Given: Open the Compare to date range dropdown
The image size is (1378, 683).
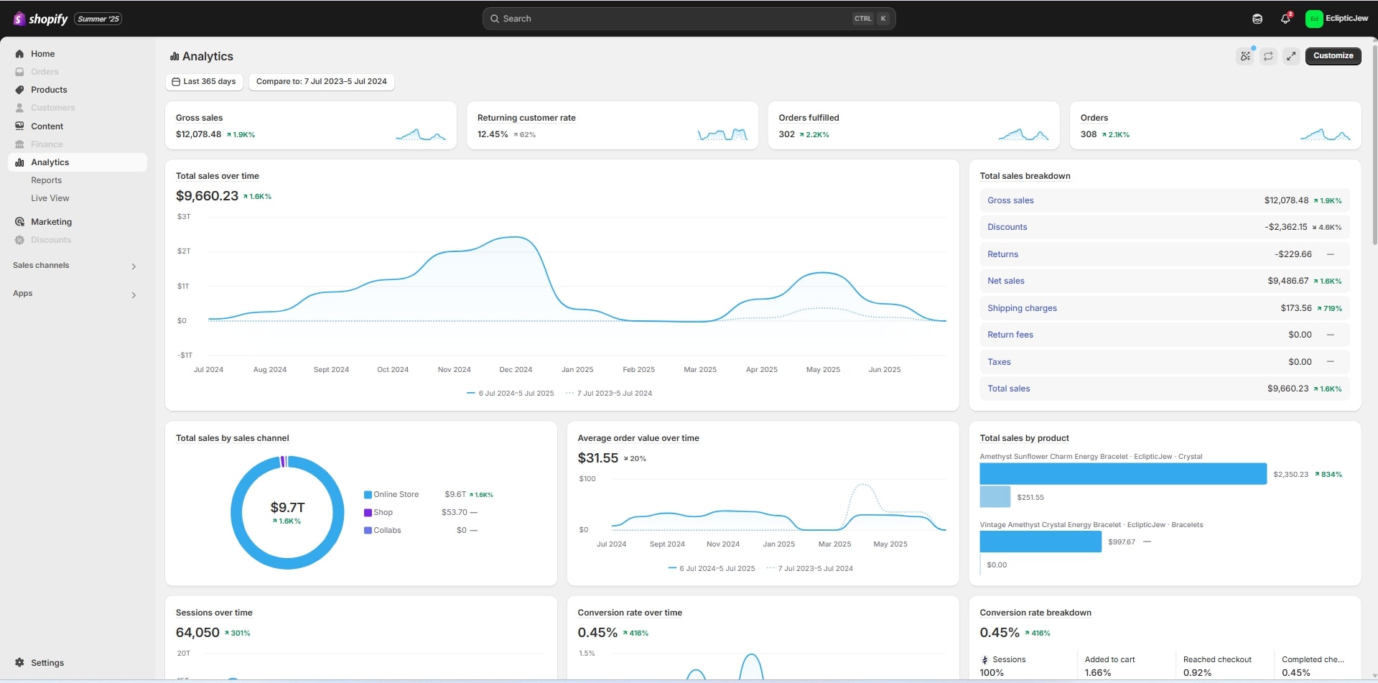Looking at the screenshot, I should coord(321,82).
